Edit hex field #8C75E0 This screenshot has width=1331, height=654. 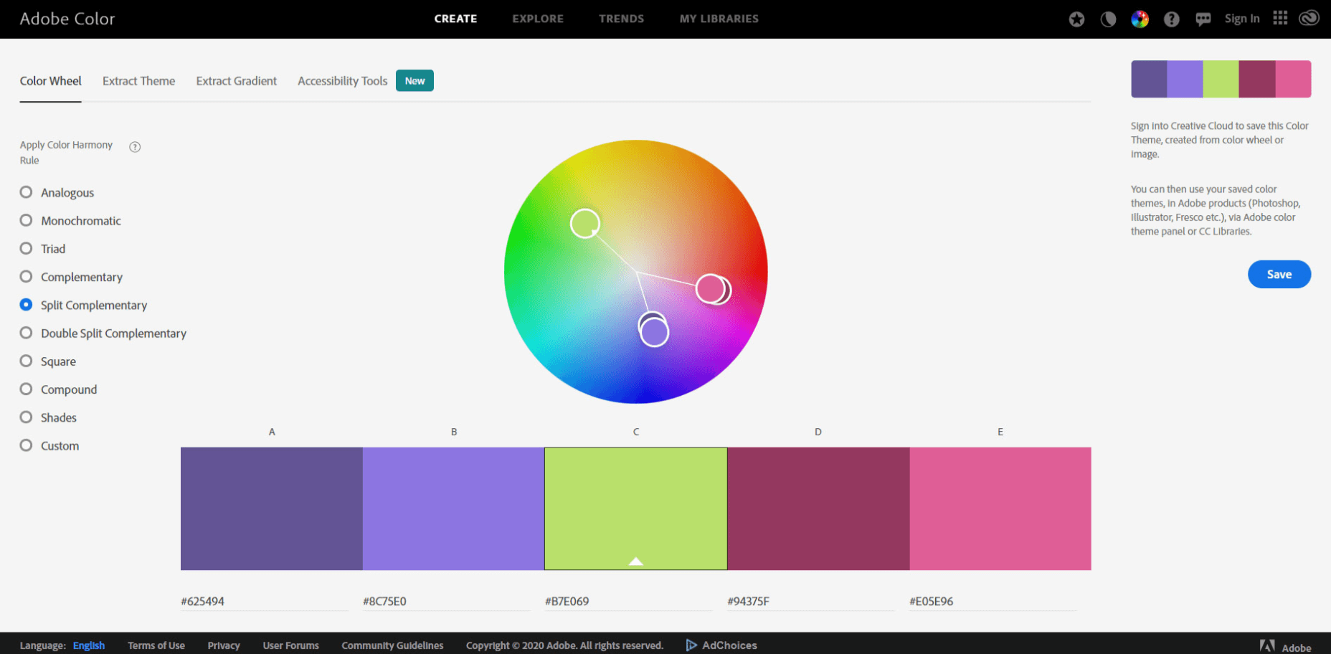pos(447,602)
